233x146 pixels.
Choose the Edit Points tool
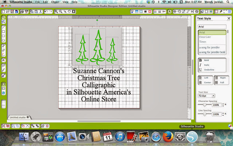pos(4,22)
